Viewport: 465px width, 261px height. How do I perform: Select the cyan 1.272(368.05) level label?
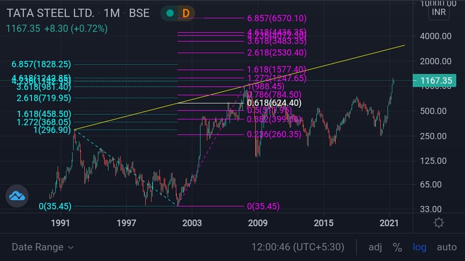[44, 122]
